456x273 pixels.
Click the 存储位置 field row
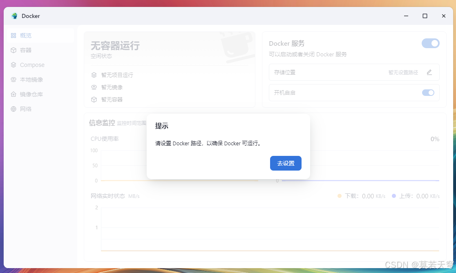coord(354,72)
